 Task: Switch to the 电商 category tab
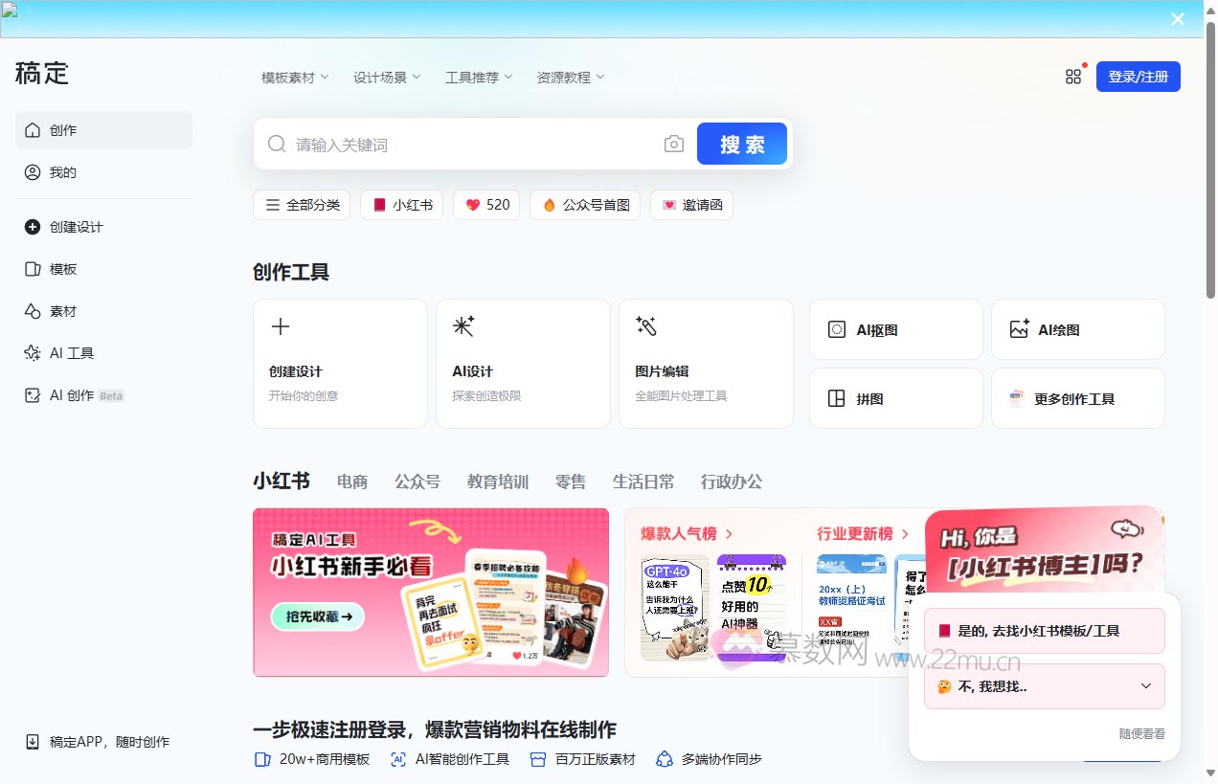click(x=351, y=482)
